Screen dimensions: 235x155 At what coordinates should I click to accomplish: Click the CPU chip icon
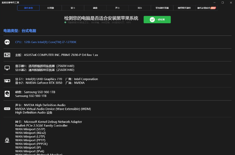tap(7, 42)
